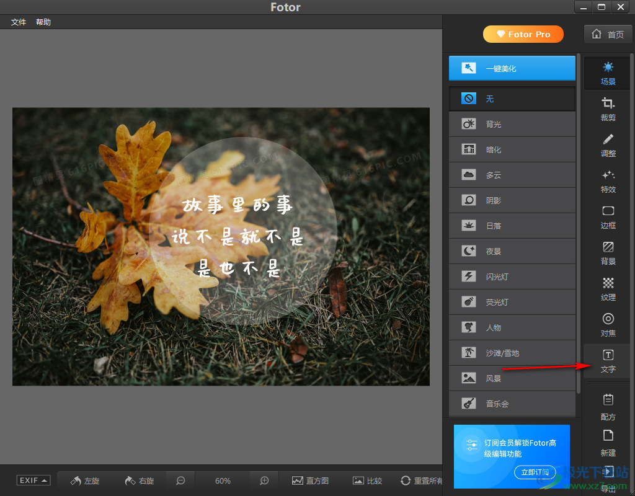Image resolution: width=635 pixels, height=496 pixels.
Task: Open the 特效 (effects) panel
Action: (608, 181)
